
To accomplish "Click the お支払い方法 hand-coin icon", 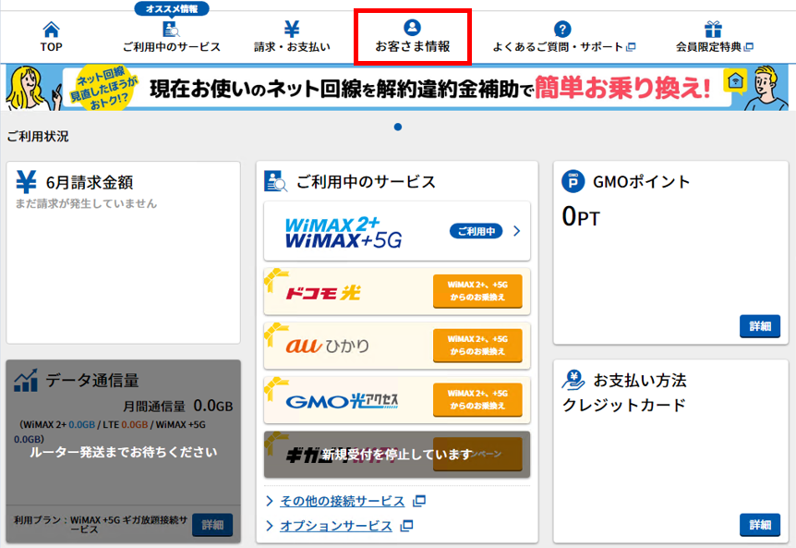I will 573,380.
